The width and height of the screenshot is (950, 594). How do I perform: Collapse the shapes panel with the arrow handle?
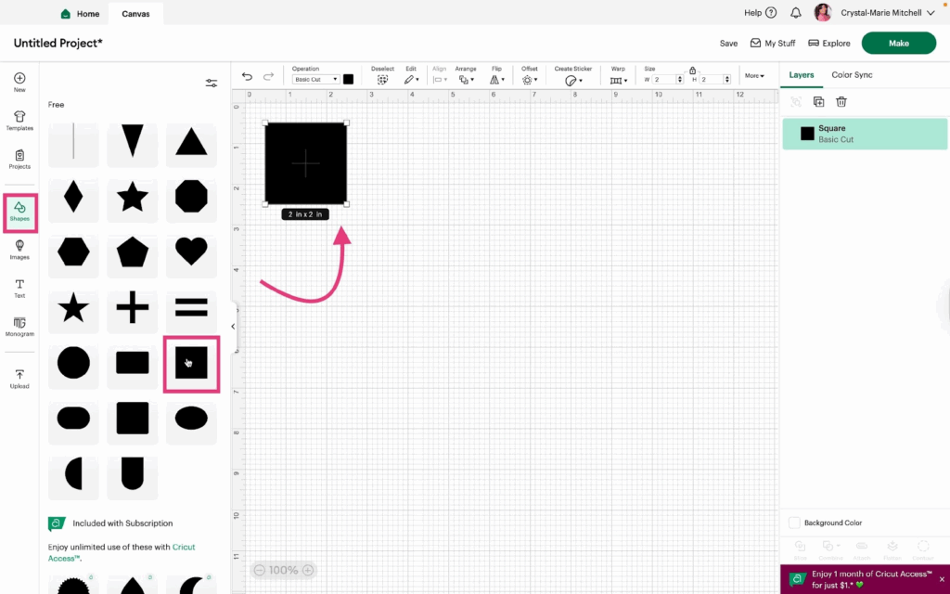[233, 327]
